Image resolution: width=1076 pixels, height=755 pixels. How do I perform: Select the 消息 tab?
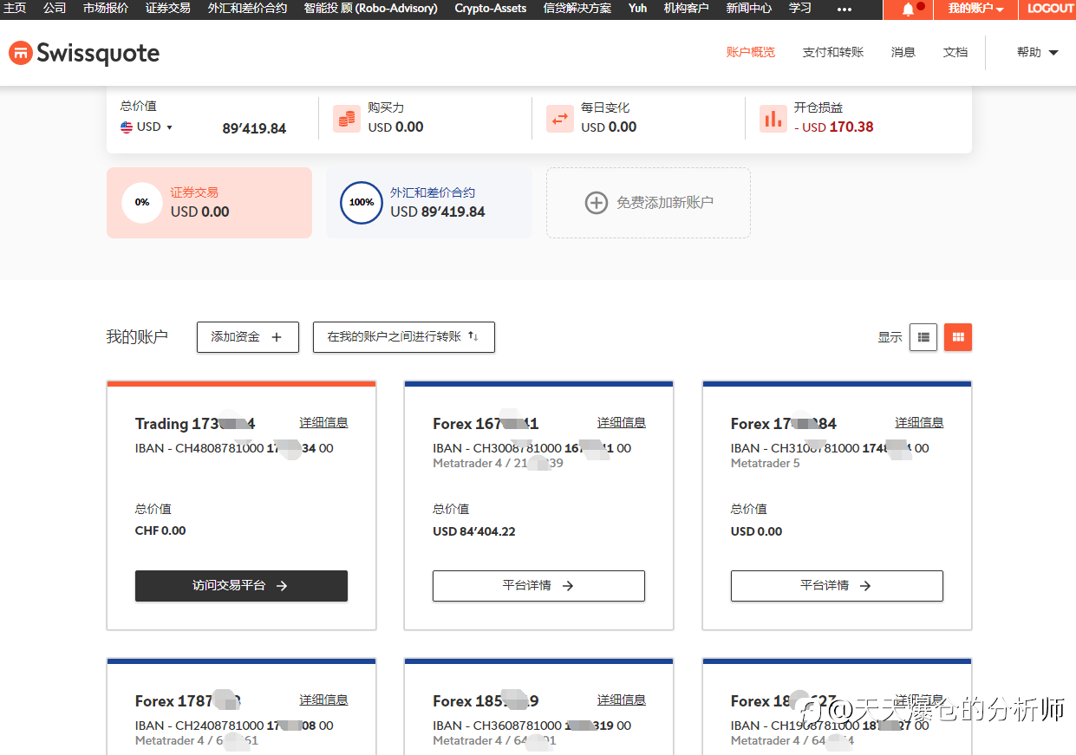[x=903, y=52]
